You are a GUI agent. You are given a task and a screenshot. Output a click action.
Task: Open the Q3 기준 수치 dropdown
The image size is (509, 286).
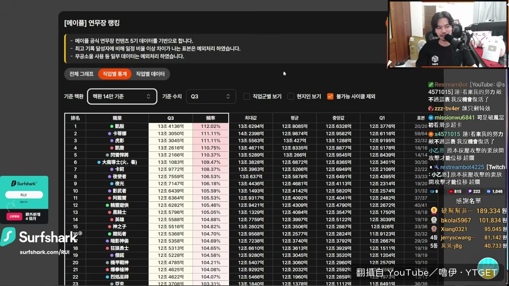pos(211,97)
